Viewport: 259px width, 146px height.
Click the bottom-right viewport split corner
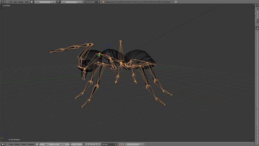tap(251, 141)
